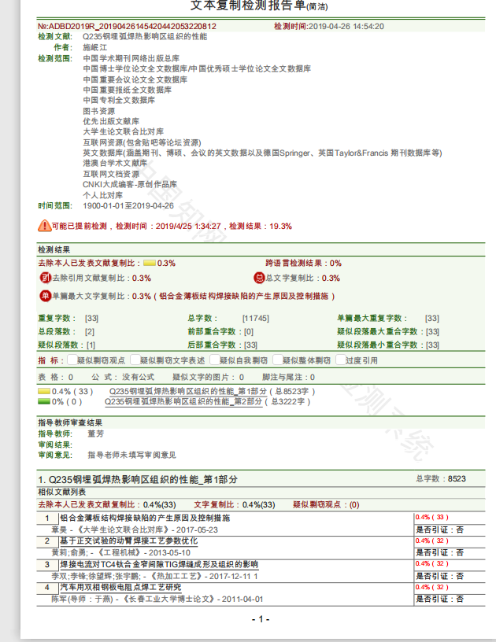This screenshot has width=496, height=642.
Task: Click 疑似文字的图片 0 field
Action: pos(208,377)
